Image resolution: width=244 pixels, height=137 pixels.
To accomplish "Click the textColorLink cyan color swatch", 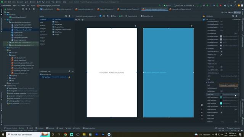I will pyautogui.click(x=221, y=103).
